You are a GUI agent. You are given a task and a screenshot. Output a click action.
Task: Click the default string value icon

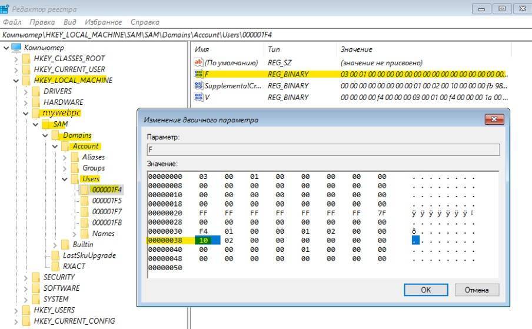tap(198, 62)
